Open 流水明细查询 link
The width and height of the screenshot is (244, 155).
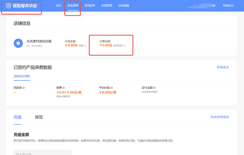pos(220,117)
